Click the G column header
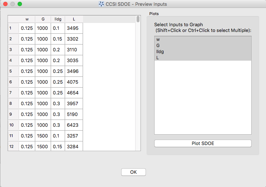266x187 pixels. point(43,19)
